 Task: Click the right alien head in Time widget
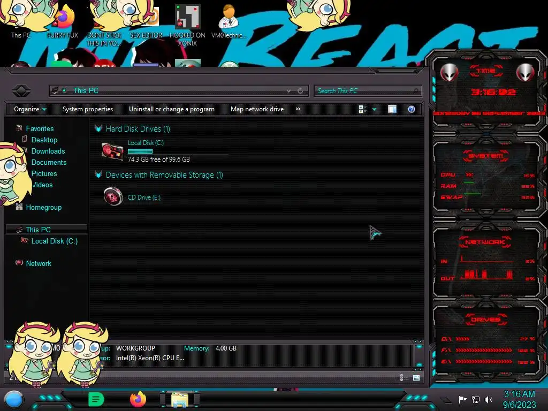point(526,72)
